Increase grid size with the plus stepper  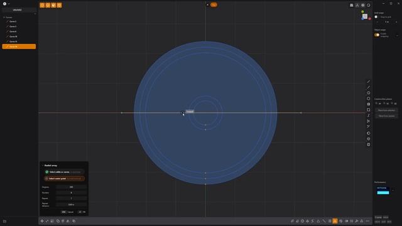[396, 22]
